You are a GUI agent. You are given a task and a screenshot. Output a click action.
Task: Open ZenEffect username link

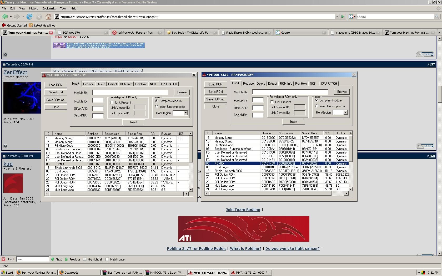[x=15, y=72]
